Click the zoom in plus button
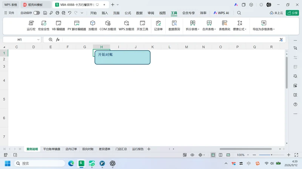The image size is (302, 169). (288, 155)
